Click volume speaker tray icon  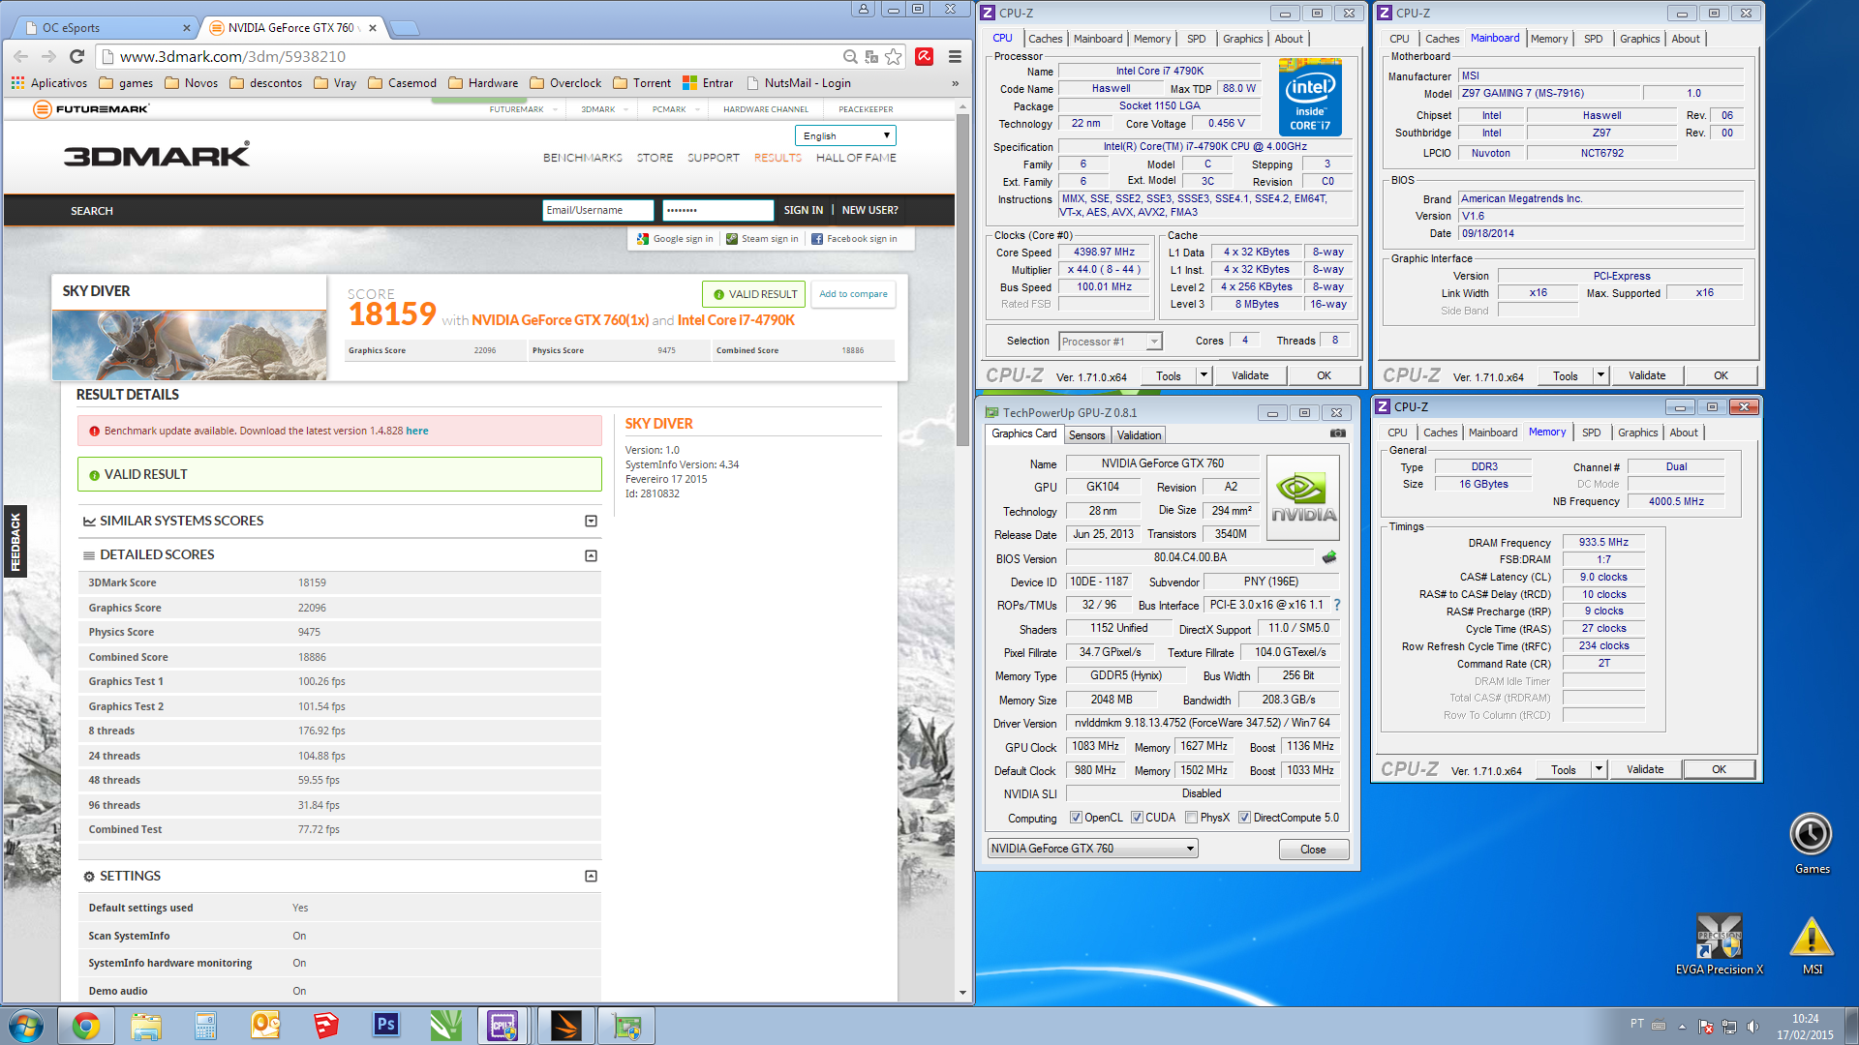(x=1752, y=1027)
